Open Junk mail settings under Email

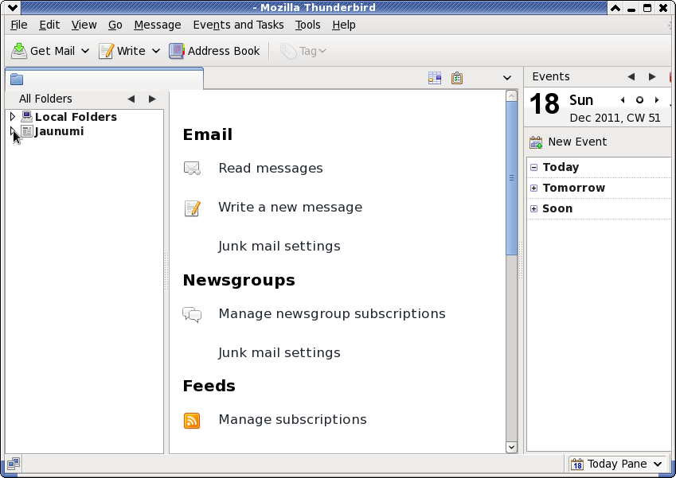coord(279,246)
